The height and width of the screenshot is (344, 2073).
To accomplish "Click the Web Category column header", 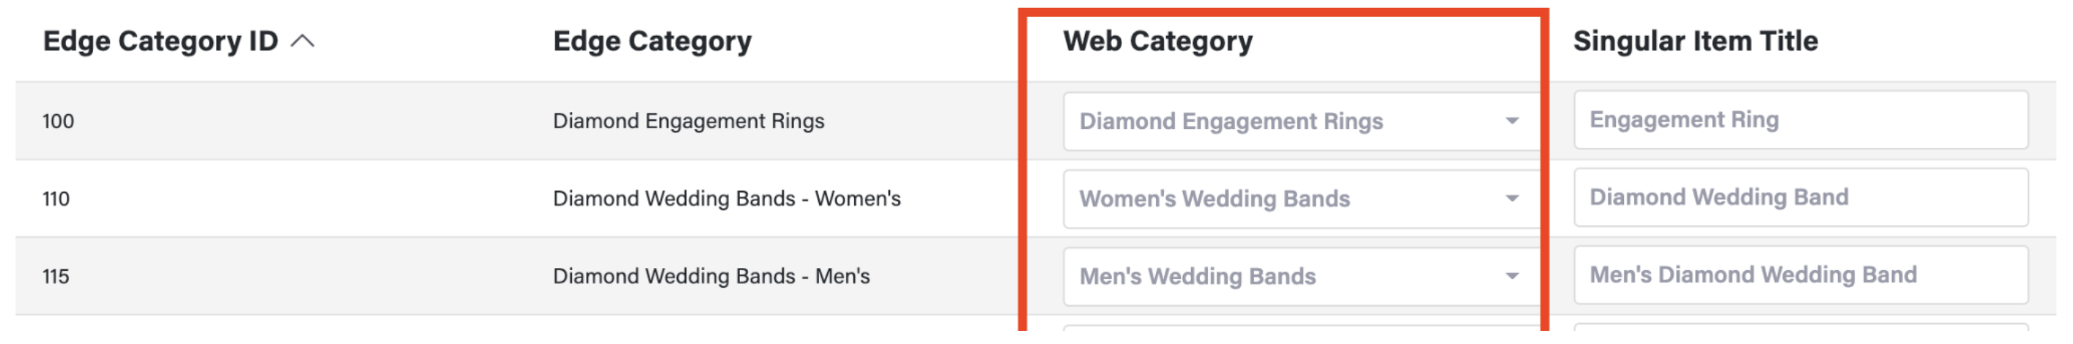I will pyautogui.click(x=1157, y=41).
